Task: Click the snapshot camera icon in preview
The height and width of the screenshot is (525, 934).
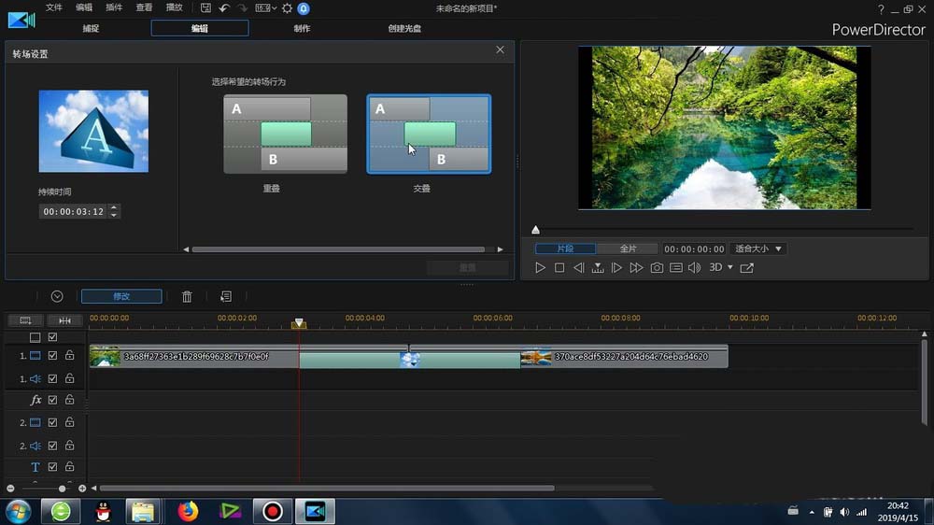Action: coord(657,267)
